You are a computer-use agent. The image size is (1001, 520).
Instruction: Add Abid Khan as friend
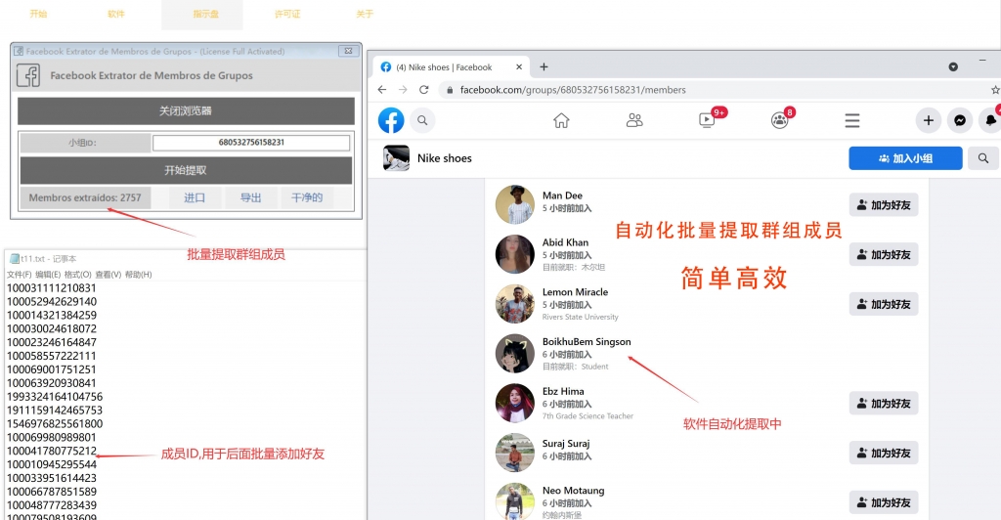[x=884, y=254]
